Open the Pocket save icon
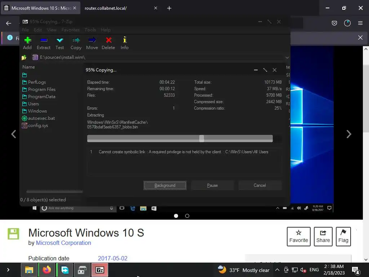The image size is (369, 277). point(334,23)
